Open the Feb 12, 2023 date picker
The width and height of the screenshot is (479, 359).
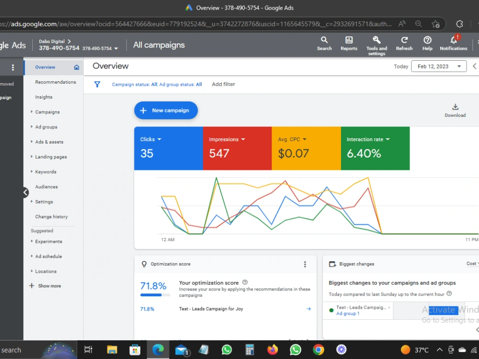tap(439, 66)
